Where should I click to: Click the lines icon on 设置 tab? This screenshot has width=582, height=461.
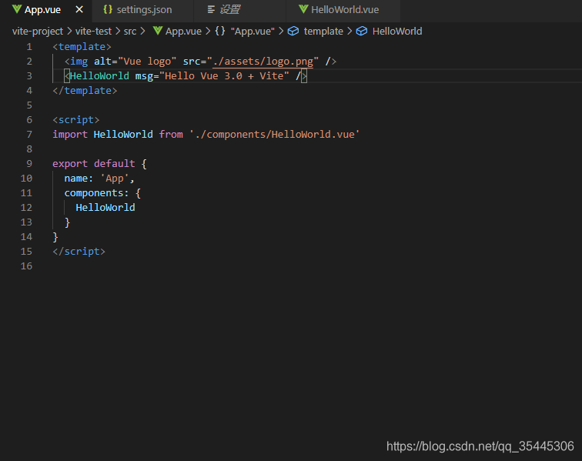211,10
